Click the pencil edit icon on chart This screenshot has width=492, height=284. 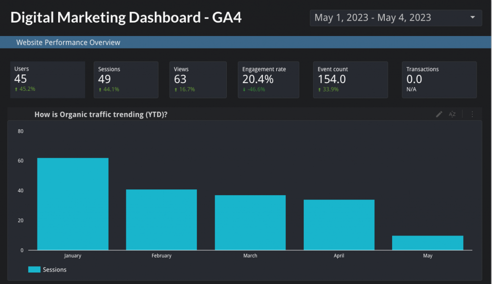click(x=439, y=114)
